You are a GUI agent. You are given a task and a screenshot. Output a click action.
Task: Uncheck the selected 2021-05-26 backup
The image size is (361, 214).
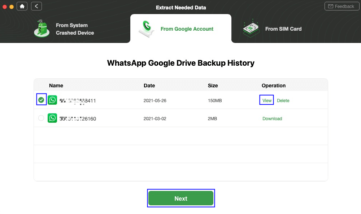[x=41, y=100]
